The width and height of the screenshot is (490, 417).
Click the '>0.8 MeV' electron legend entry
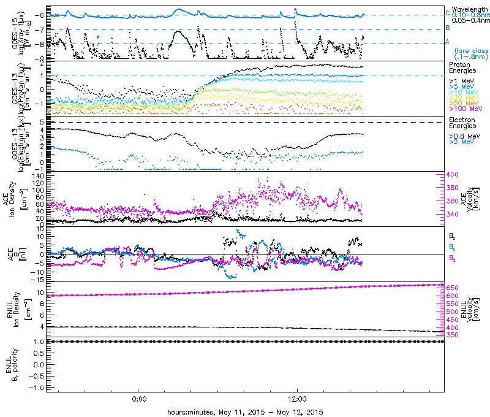[x=465, y=136]
